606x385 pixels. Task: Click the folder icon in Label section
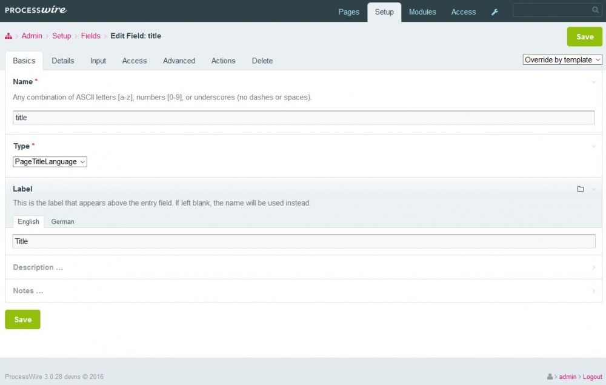pos(580,189)
